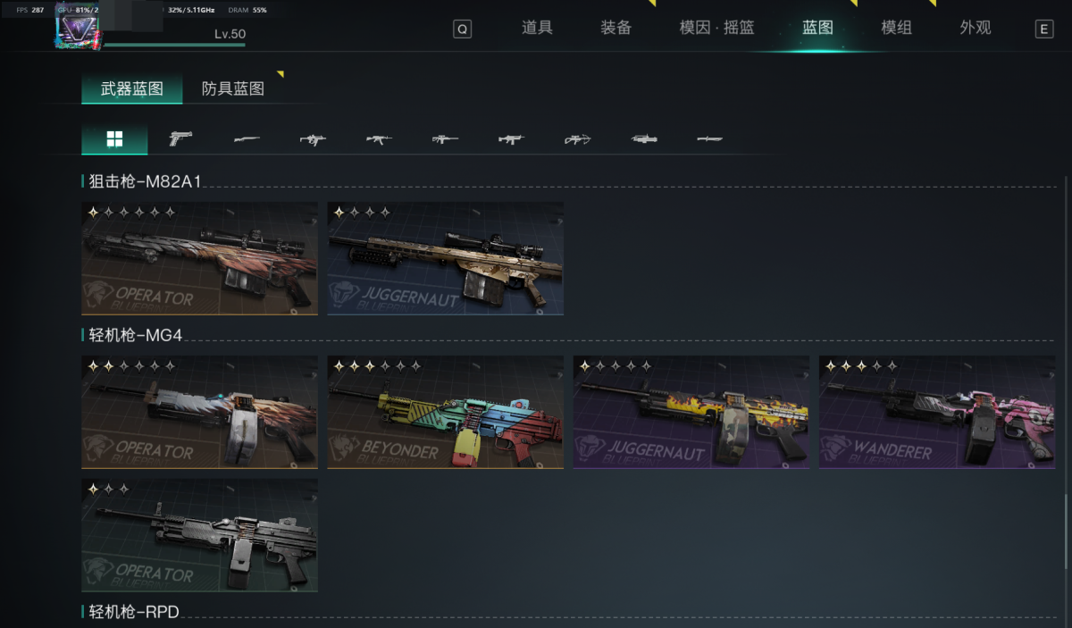This screenshot has height=628, width=1072.
Task: Open the M82A1 Operator blueprint card
Action: [199, 258]
